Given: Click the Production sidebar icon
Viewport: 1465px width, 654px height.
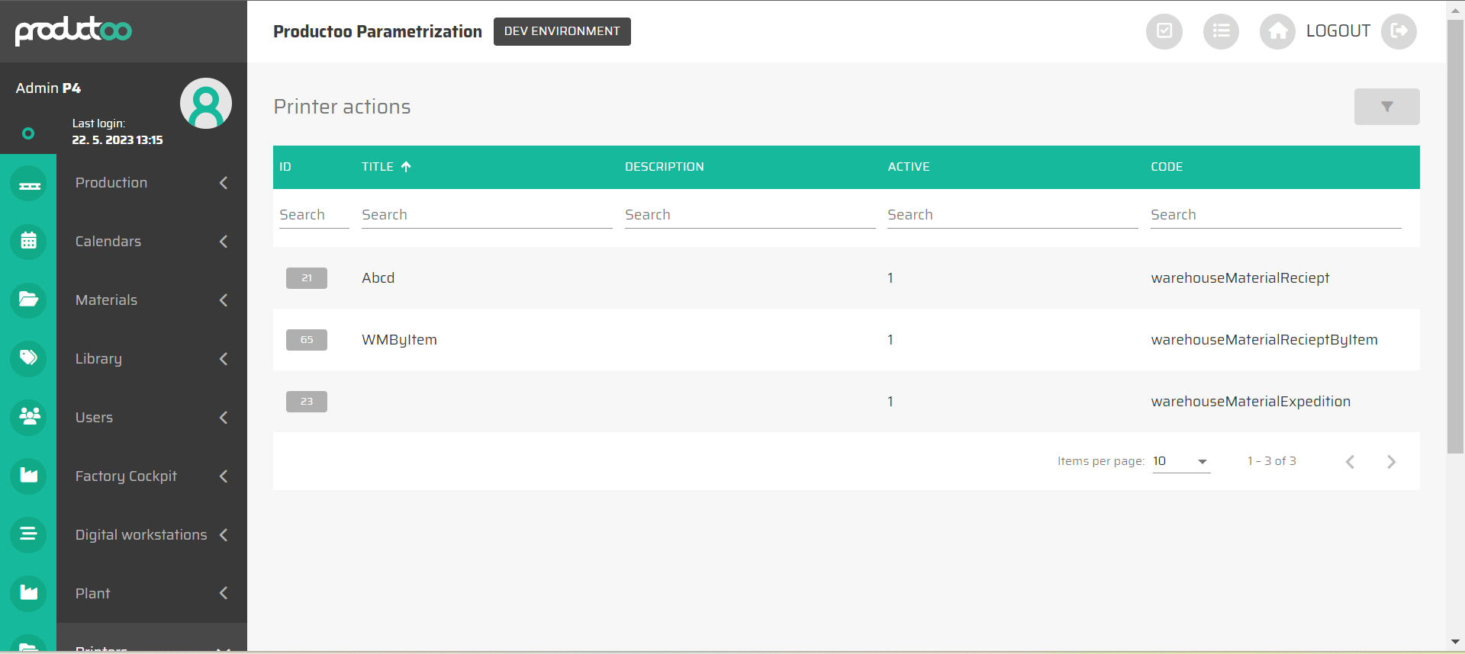Looking at the screenshot, I should pyautogui.click(x=29, y=184).
